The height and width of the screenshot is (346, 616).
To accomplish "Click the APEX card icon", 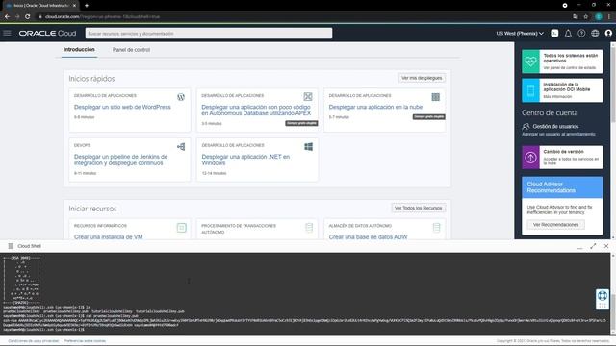I will point(308,96).
